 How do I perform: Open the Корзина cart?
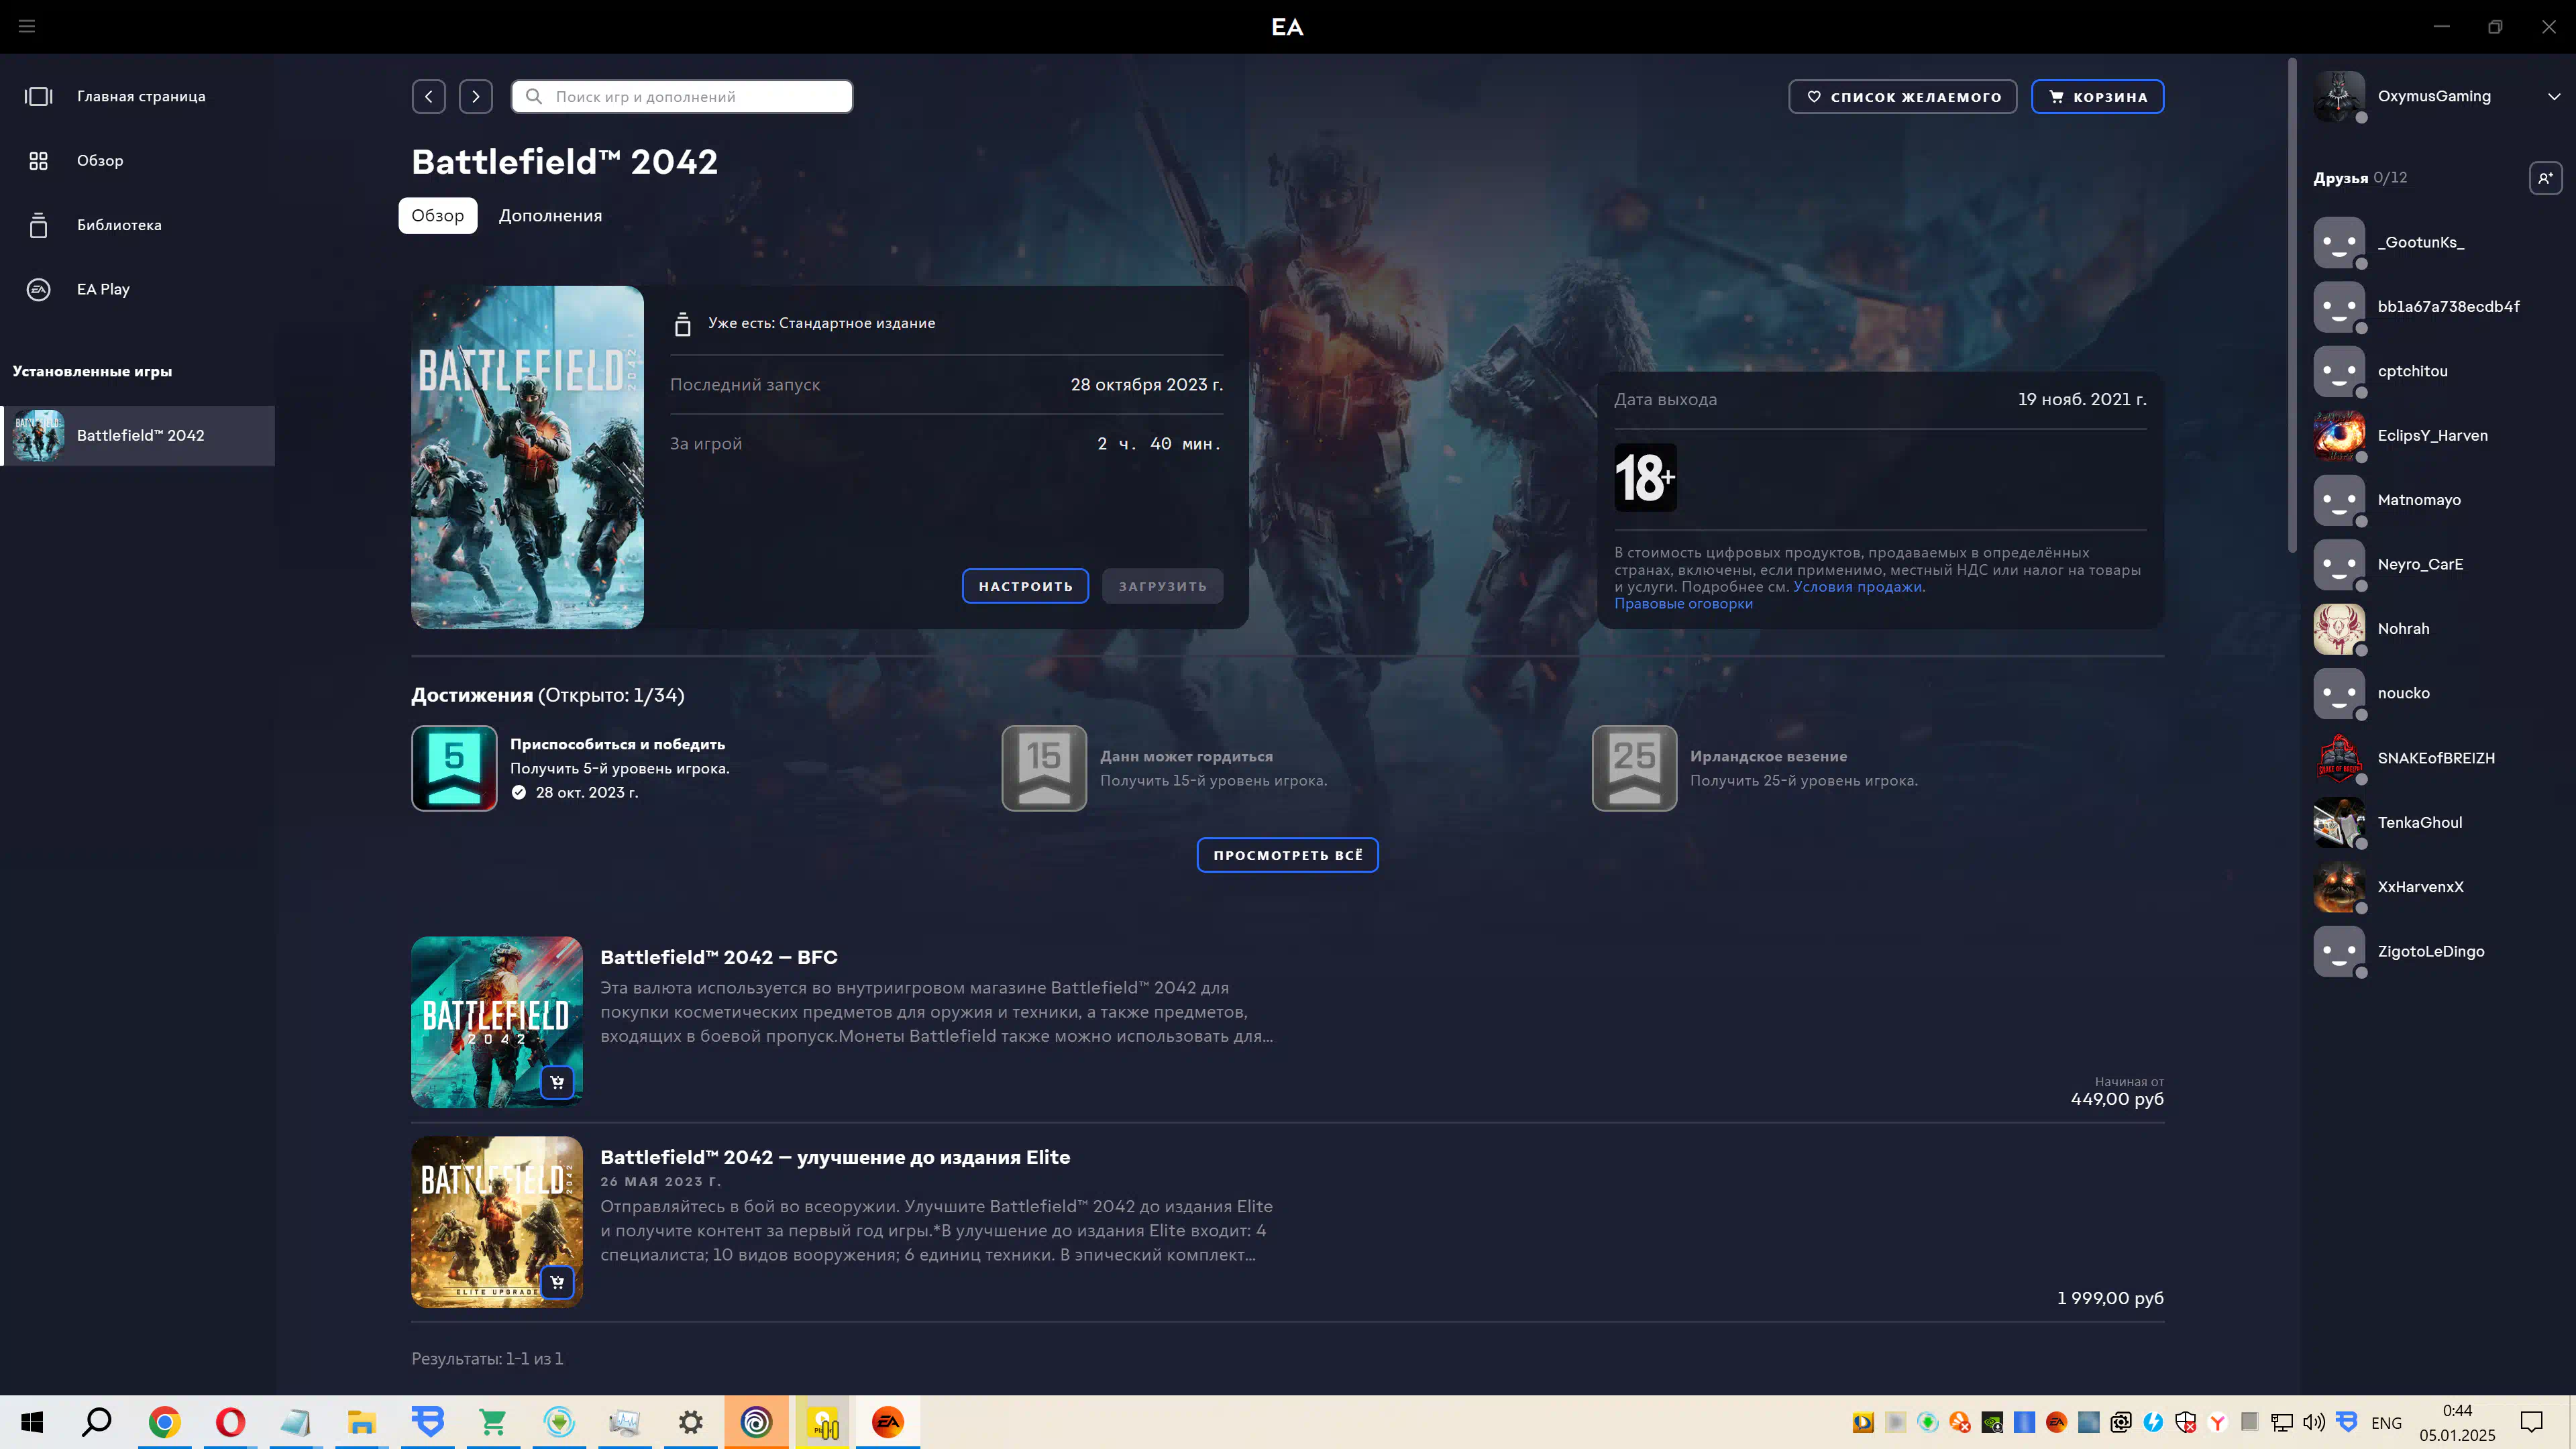point(2097,97)
